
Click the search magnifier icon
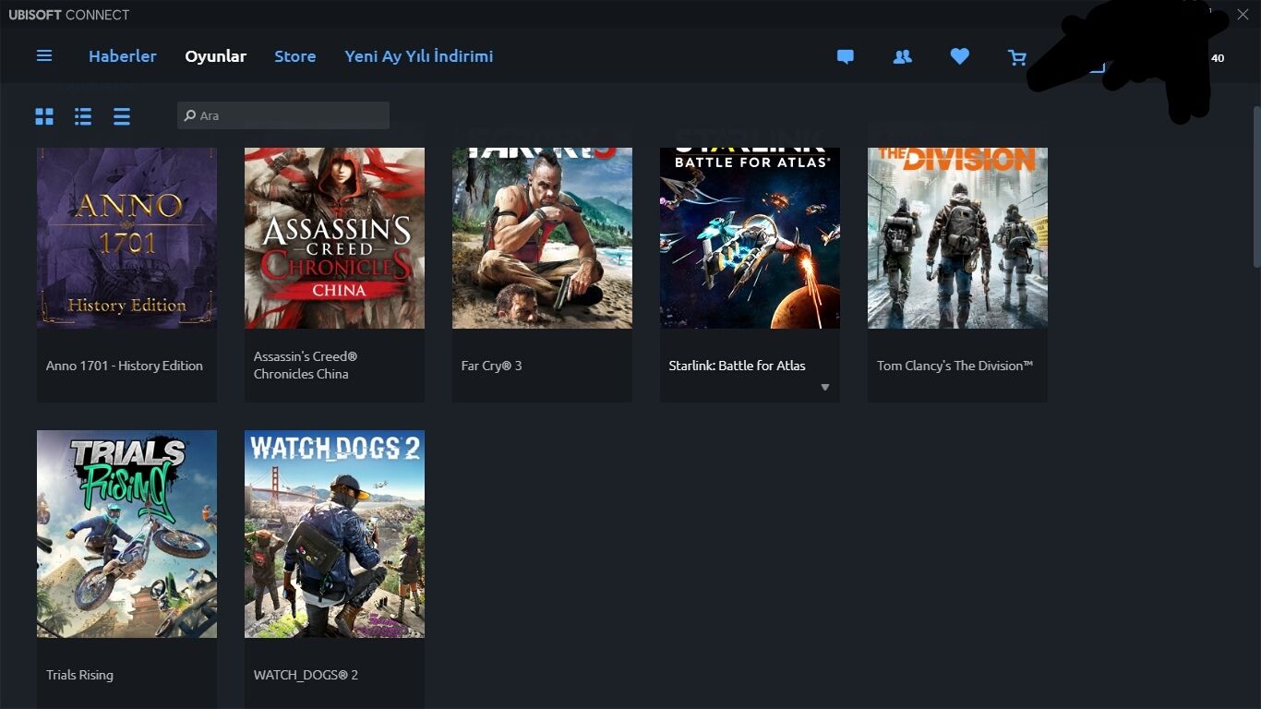tap(190, 115)
